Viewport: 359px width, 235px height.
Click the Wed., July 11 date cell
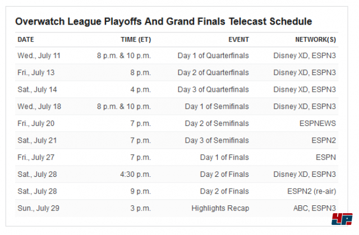39,55
